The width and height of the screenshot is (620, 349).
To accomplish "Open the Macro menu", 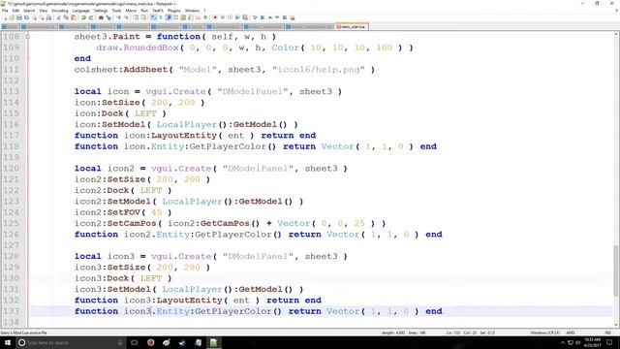I will click(x=131, y=11).
